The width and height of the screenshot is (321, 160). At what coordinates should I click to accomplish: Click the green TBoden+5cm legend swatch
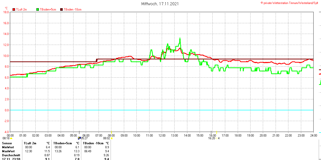click(x=38, y=9)
